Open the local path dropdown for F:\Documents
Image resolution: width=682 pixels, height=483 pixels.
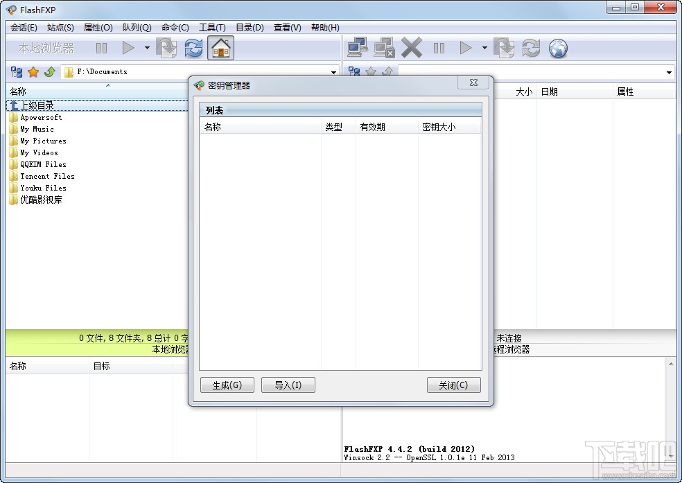[x=335, y=71]
